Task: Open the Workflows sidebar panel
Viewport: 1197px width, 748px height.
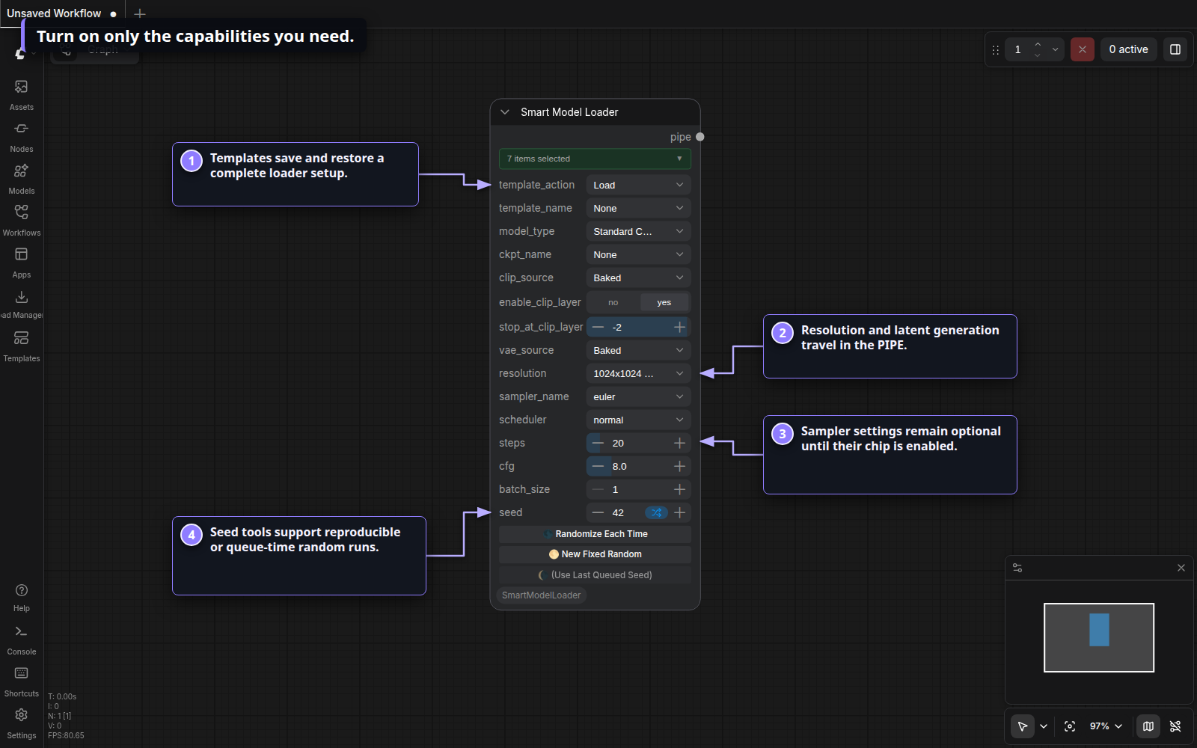Action: 21,221
